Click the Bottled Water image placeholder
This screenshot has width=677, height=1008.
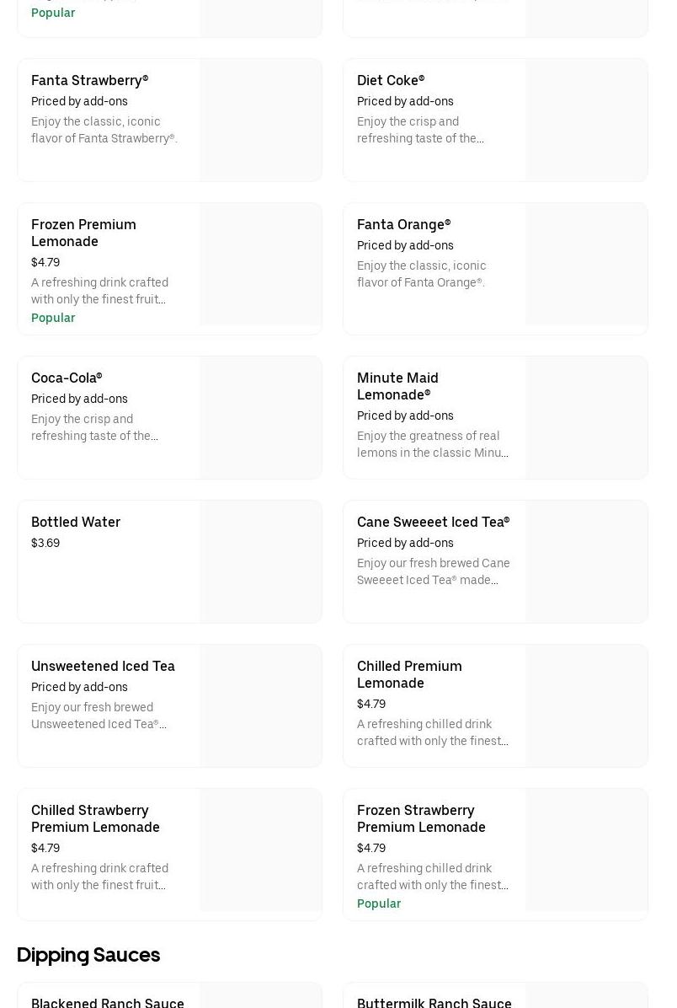tap(260, 562)
